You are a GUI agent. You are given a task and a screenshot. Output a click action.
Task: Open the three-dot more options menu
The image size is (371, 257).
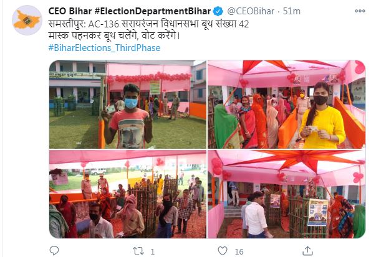tap(360, 11)
